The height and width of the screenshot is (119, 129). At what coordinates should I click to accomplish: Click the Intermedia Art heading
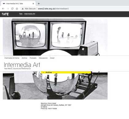[x=22, y=65]
